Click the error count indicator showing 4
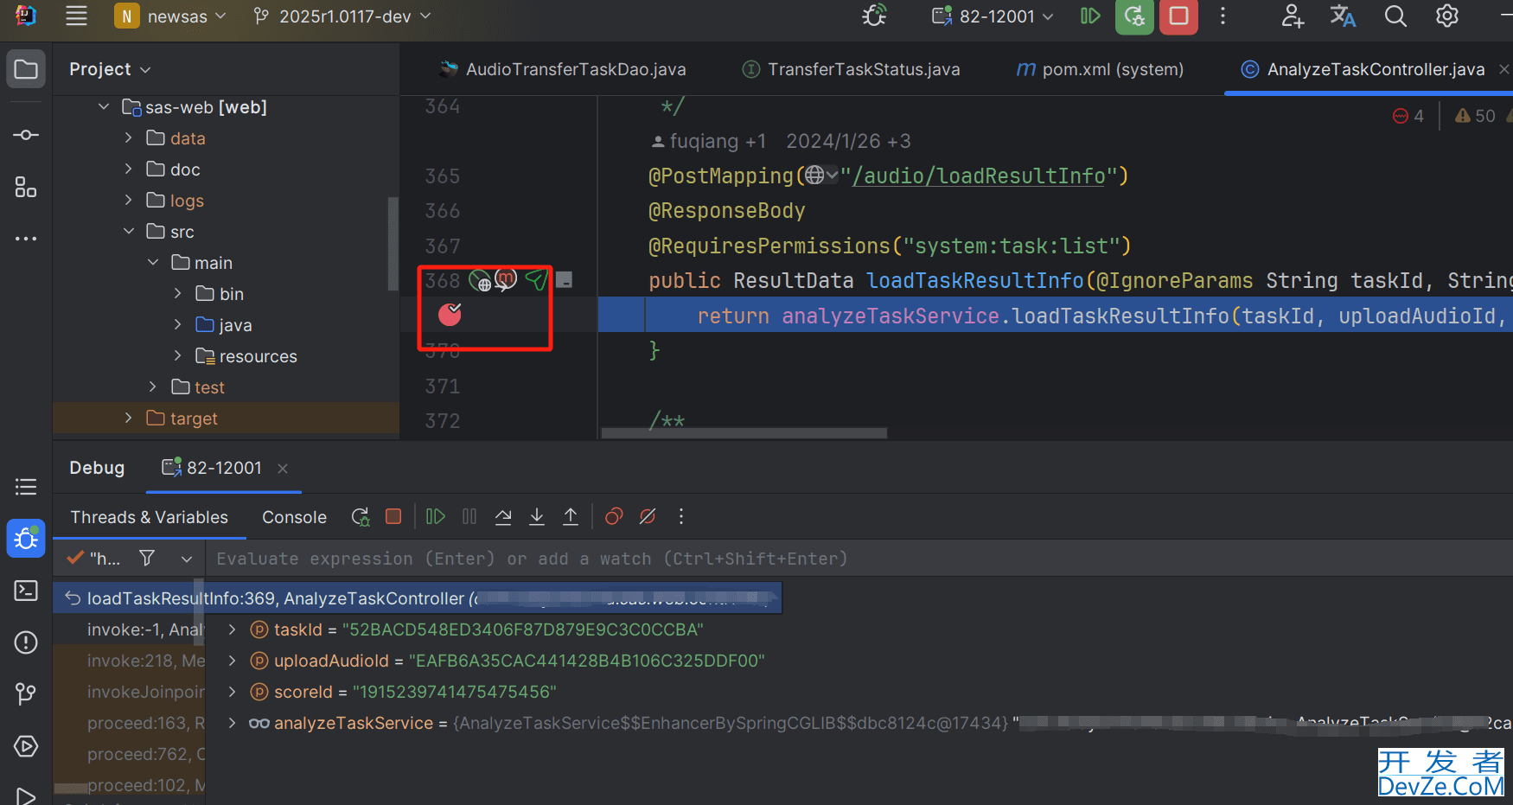Screen dimensions: 1513x805 click(1408, 116)
